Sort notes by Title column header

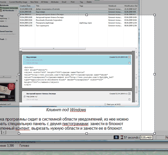[57, 6]
